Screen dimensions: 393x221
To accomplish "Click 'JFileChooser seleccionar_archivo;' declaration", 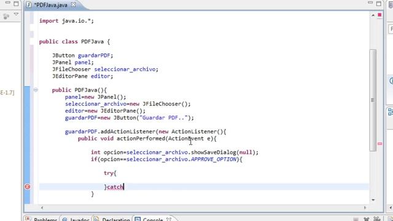I will click(105, 69).
